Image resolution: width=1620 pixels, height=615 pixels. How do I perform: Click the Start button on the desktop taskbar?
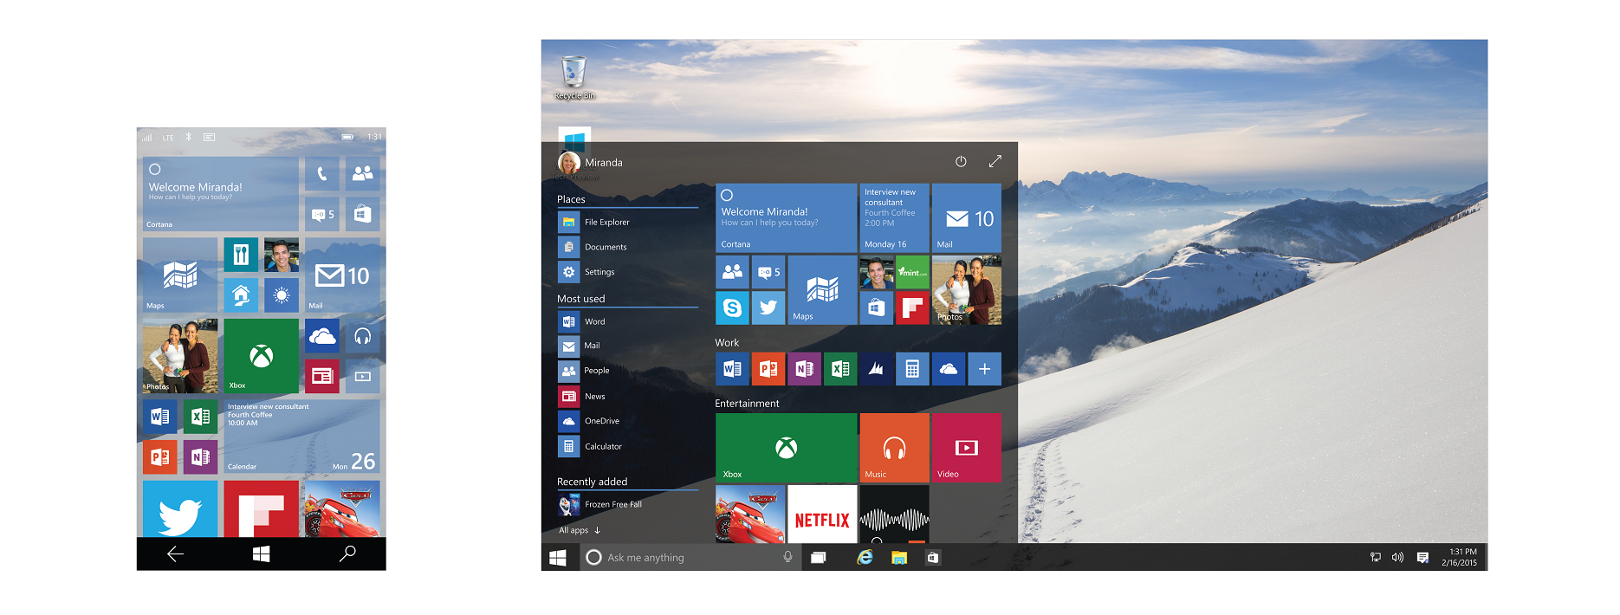558,557
